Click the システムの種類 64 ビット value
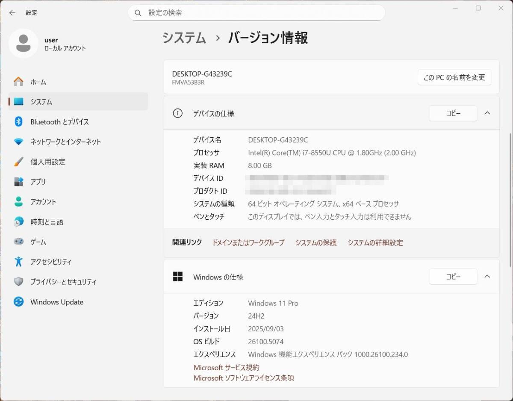 (324, 204)
